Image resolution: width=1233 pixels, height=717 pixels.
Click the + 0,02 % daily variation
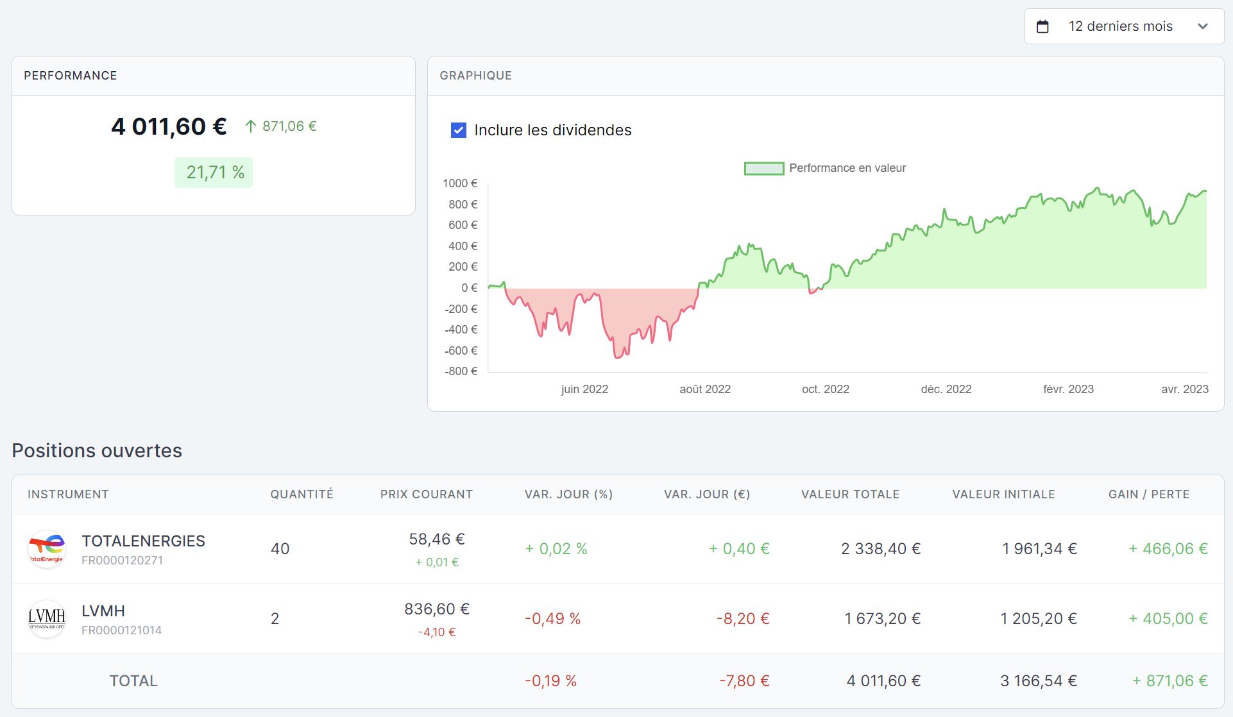pyautogui.click(x=556, y=549)
